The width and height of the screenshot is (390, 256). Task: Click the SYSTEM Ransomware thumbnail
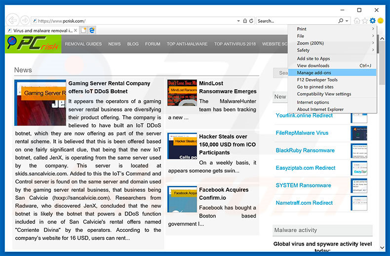[359, 185]
